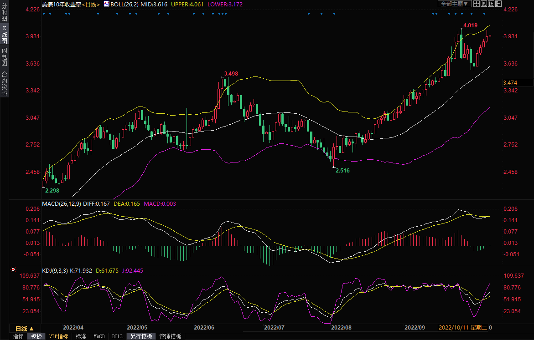This screenshot has height=340, width=534.
Task: Click the BOLL indicator chart icon
Action: [x=106, y=4]
